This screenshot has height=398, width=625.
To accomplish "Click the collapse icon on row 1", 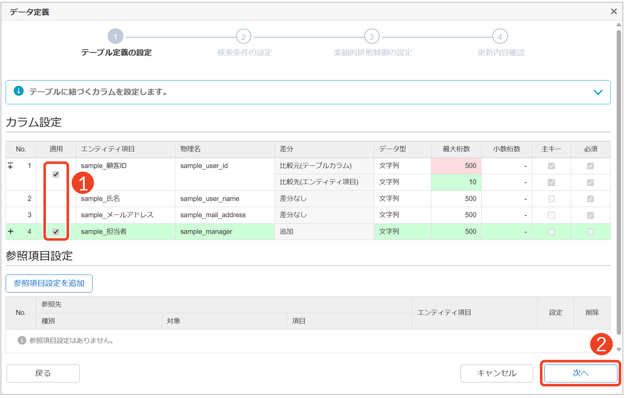I will [11, 166].
